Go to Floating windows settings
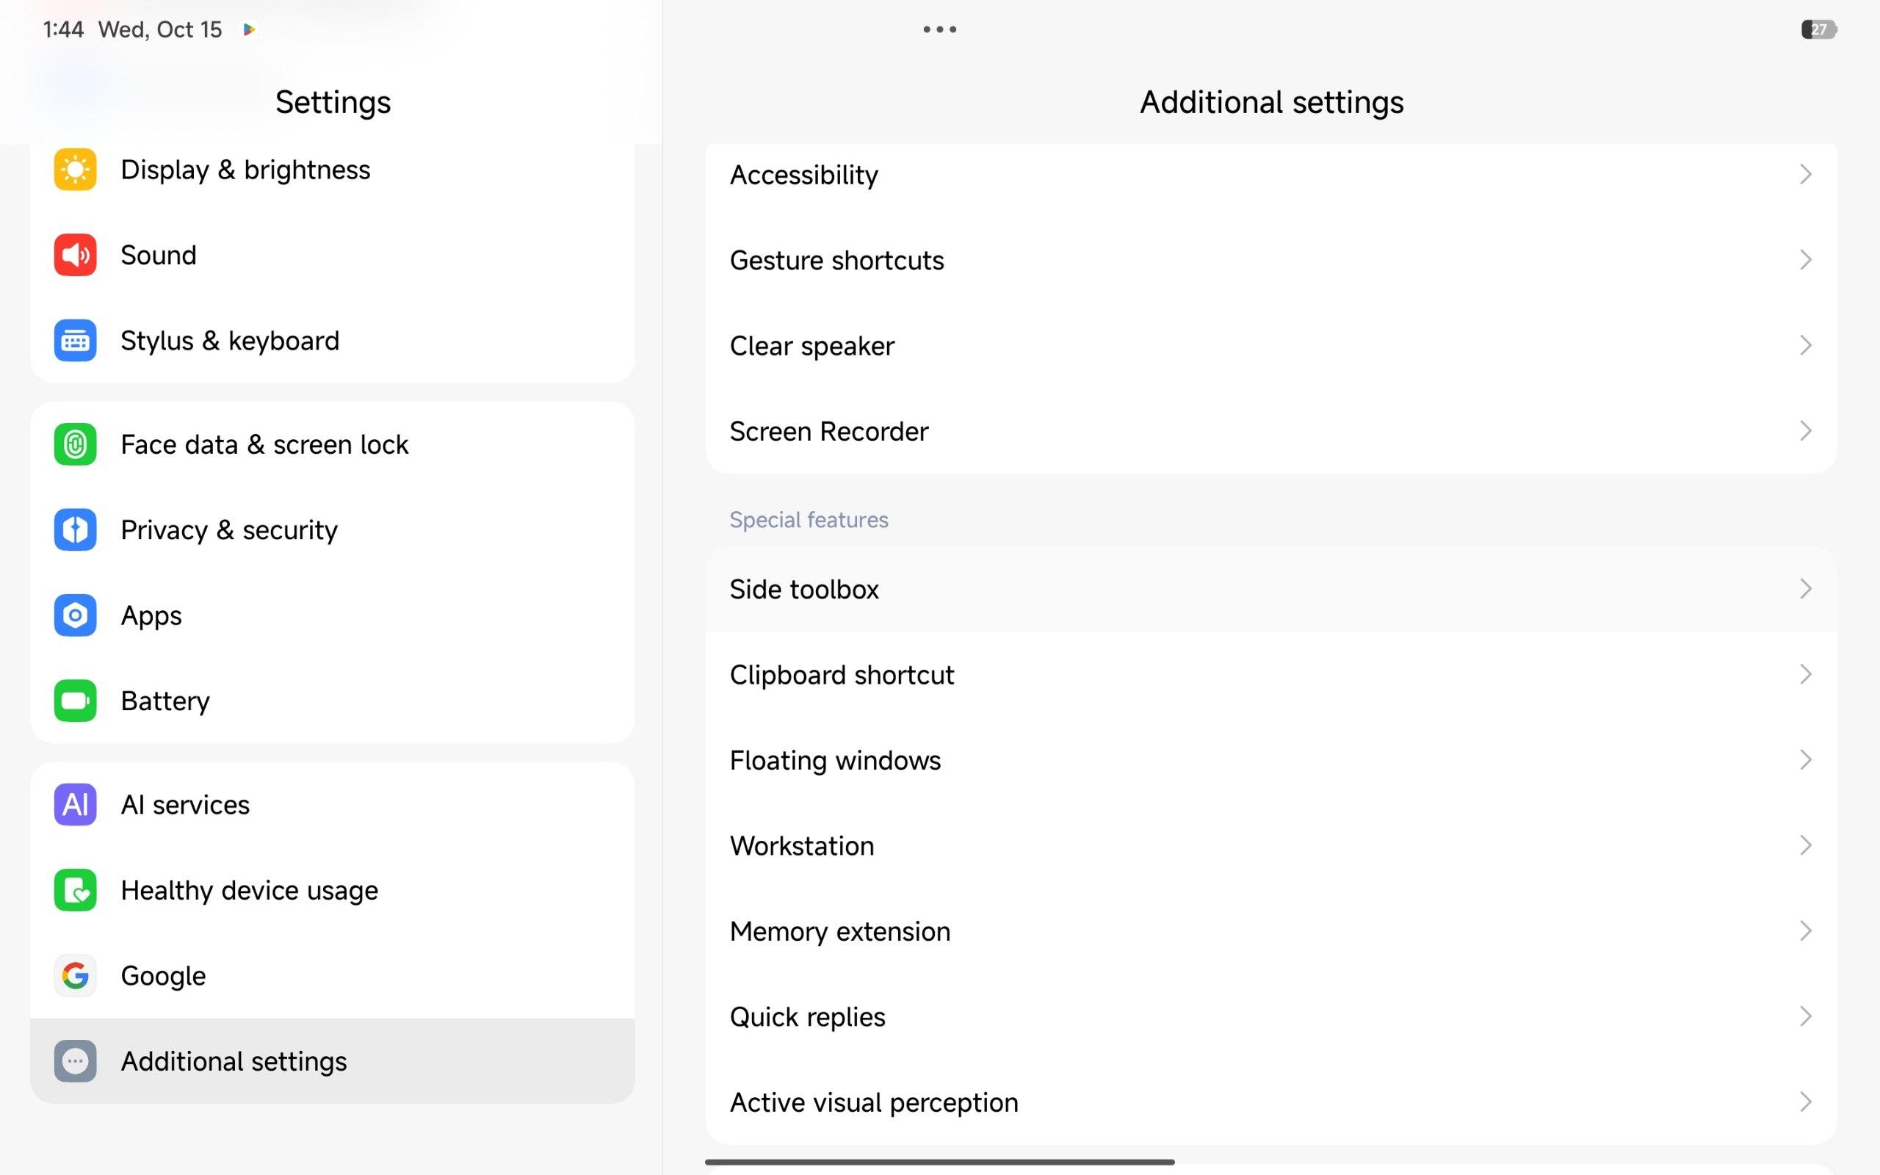Screen dimensions: 1880x1175 (835, 760)
